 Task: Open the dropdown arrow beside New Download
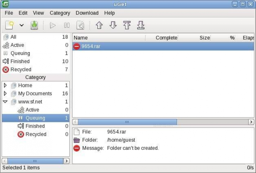pyautogui.click(x=22, y=25)
